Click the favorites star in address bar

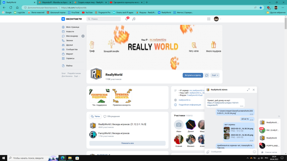(261, 7)
